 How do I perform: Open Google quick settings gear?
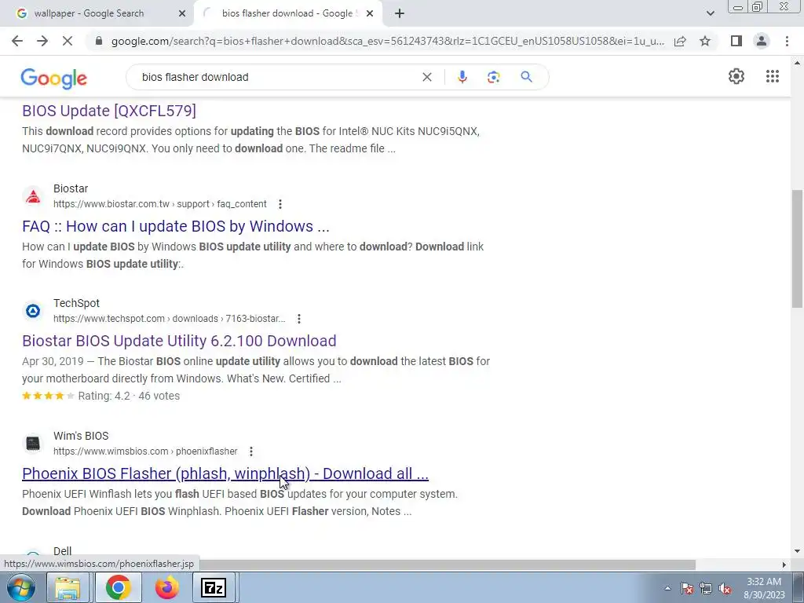[x=736, y=76]
